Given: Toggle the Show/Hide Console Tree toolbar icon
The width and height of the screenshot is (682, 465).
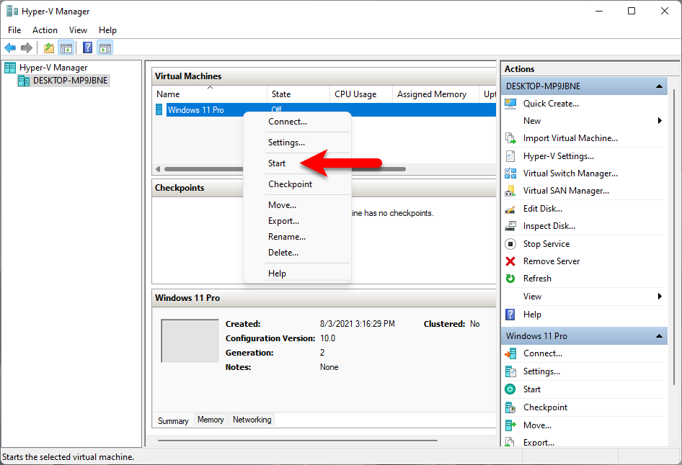Looking at the screenshot, I should pos(66,48).
